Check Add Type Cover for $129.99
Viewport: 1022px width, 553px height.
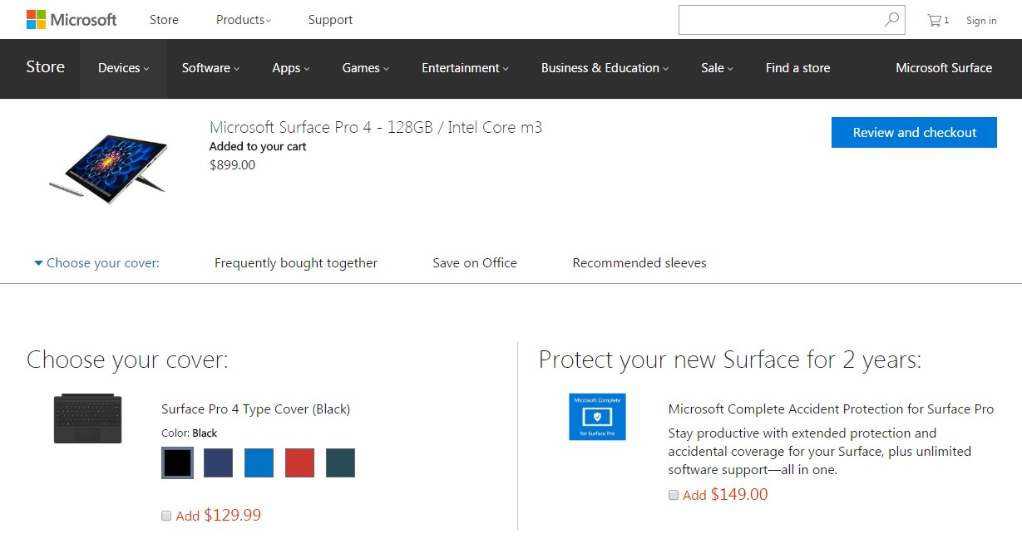[x=166, y=516]
